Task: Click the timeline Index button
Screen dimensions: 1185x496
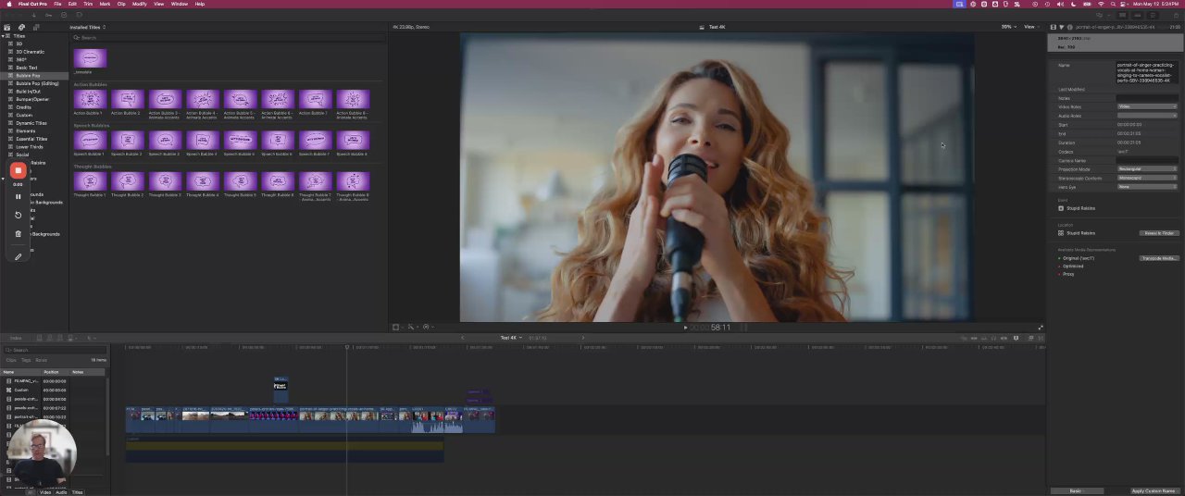Action: [x=16, y=338]
